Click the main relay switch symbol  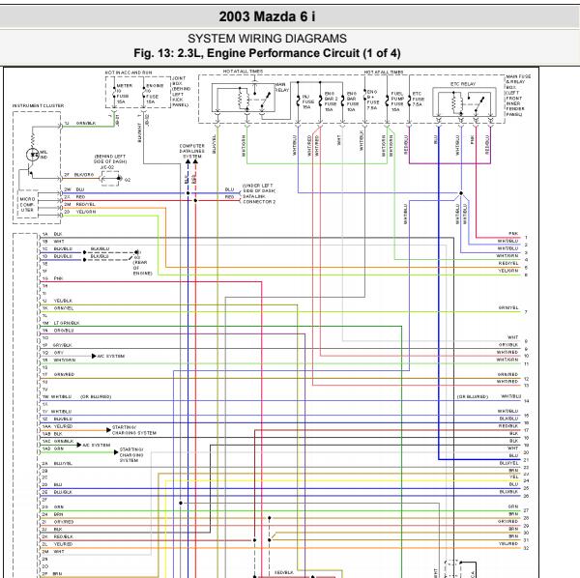point(265,100)
